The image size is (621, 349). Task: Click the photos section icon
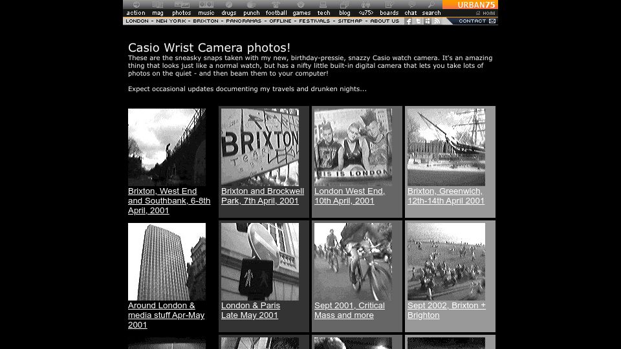(182, 5)
